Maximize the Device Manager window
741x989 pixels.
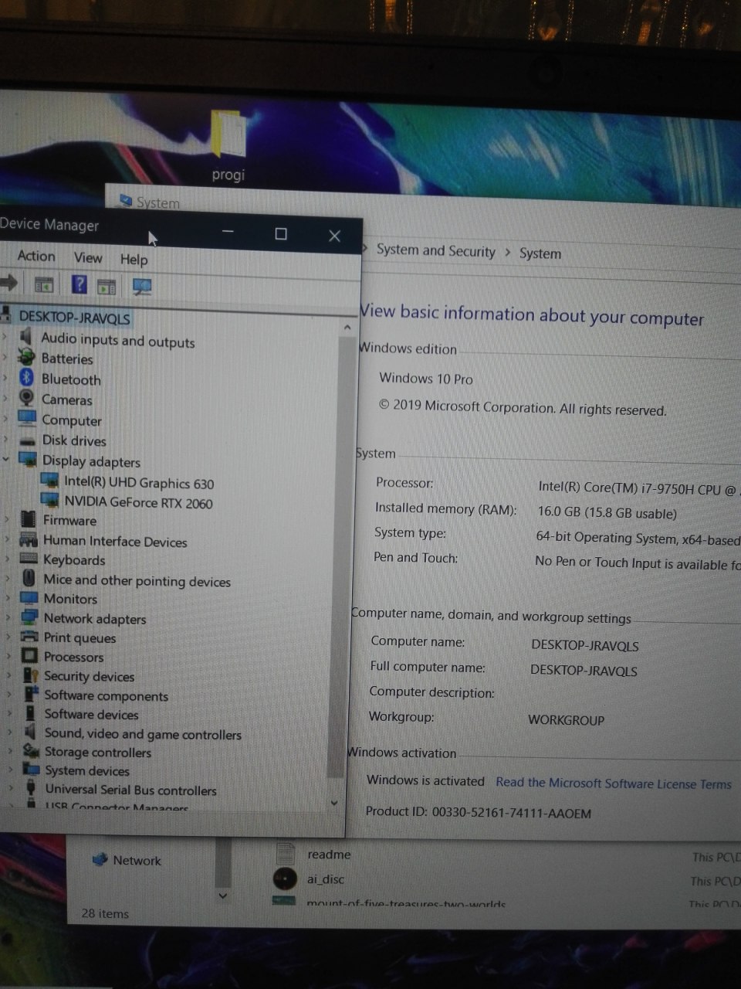[281, 233]
